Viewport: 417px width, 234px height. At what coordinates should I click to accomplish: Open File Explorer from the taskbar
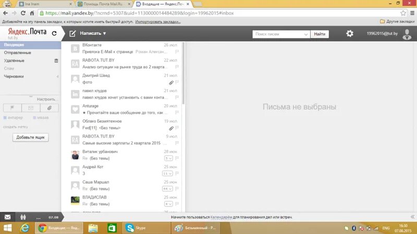93,228
